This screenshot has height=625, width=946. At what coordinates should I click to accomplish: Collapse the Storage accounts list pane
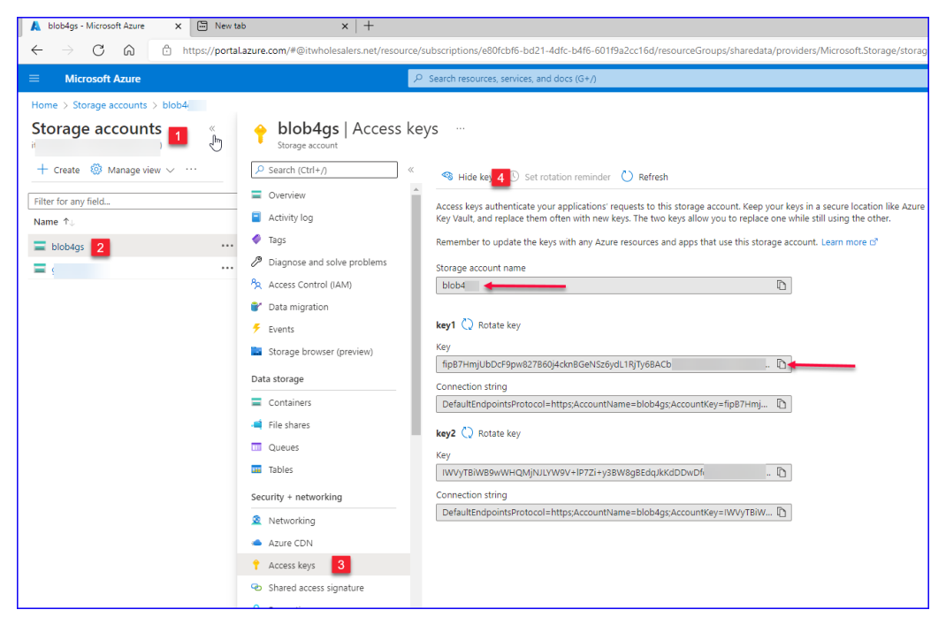click(212, 128)
